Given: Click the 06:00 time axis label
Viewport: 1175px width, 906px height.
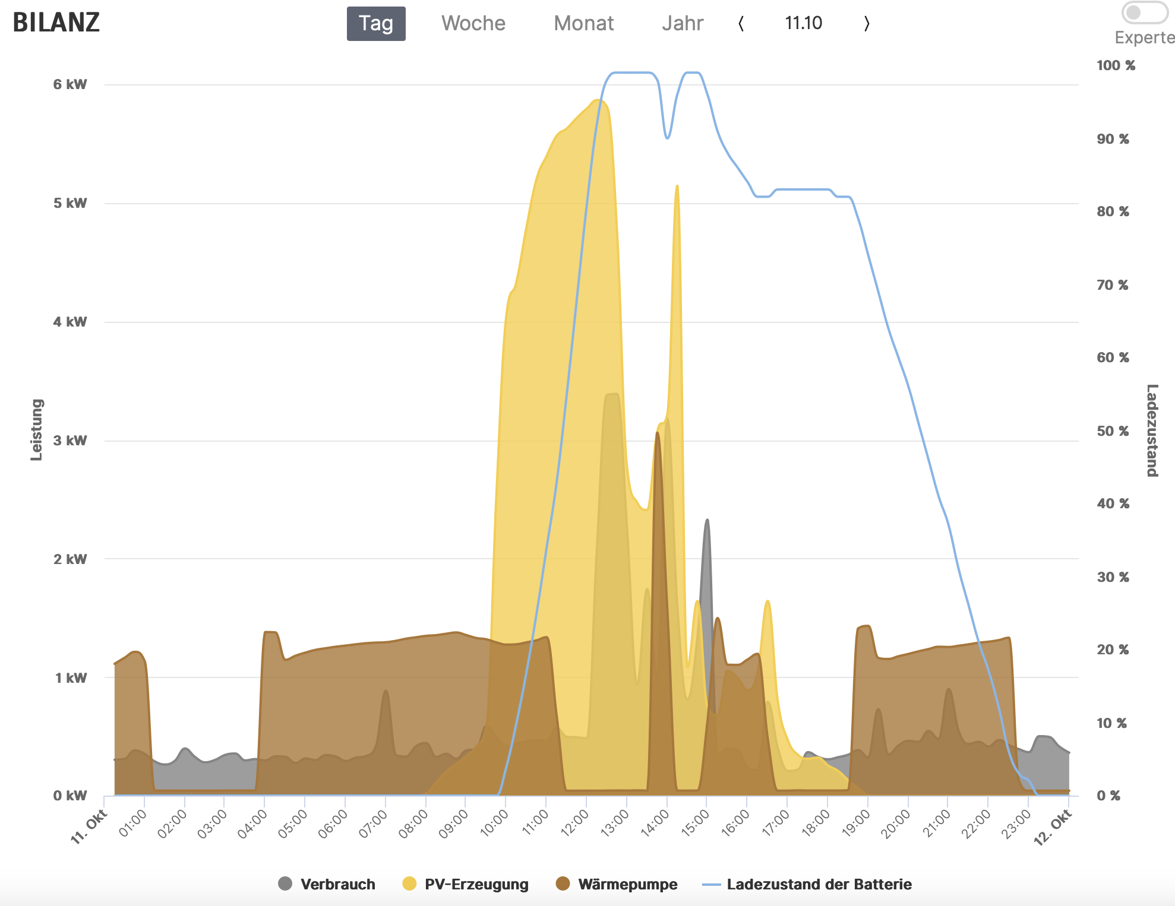Looking at the screenshot, I should 332,823.
